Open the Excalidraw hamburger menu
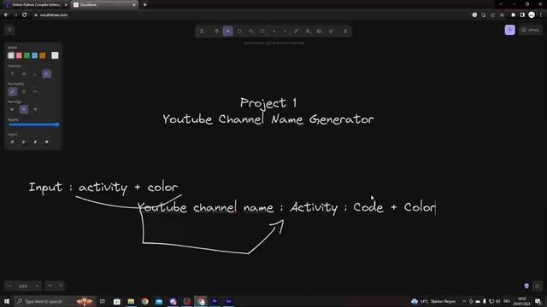 pos(10,31)
